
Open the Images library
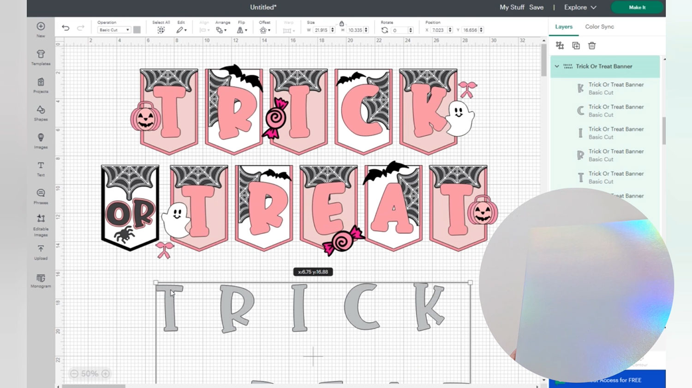(x=41, y=140)
